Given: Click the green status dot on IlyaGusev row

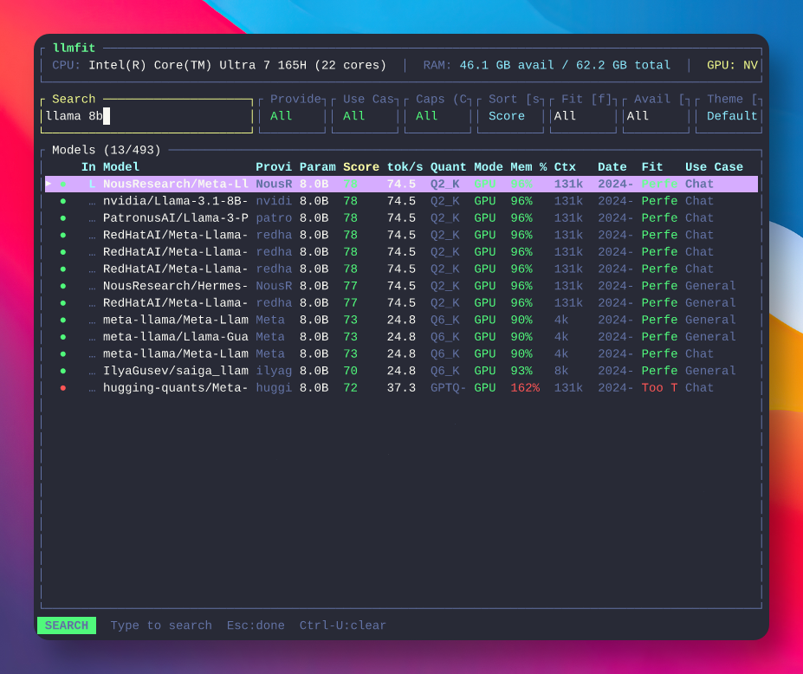Looking at the screenshot, I should click(x=63, y=371).
